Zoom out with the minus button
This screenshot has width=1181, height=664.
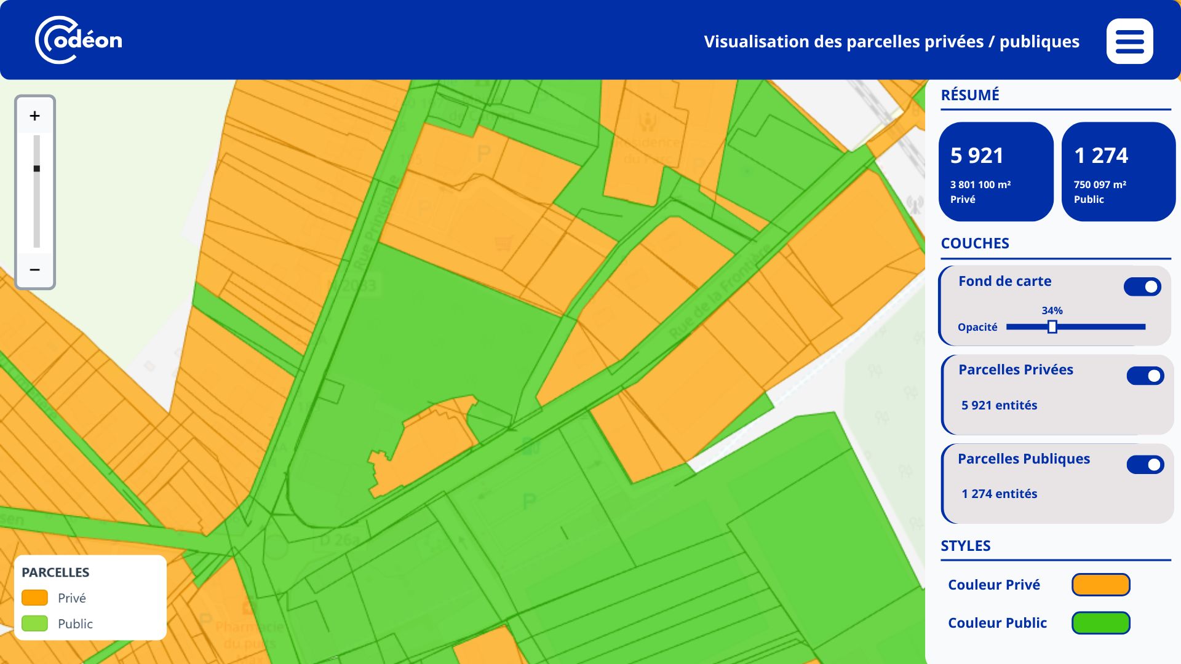click(x=35, y=269)
